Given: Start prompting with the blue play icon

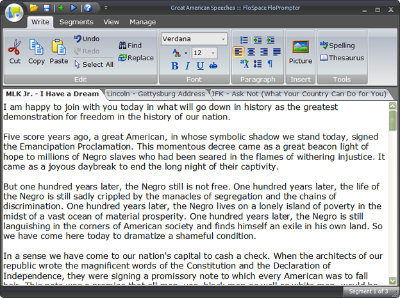Looking at the screenshot, I should click(74, 8).
